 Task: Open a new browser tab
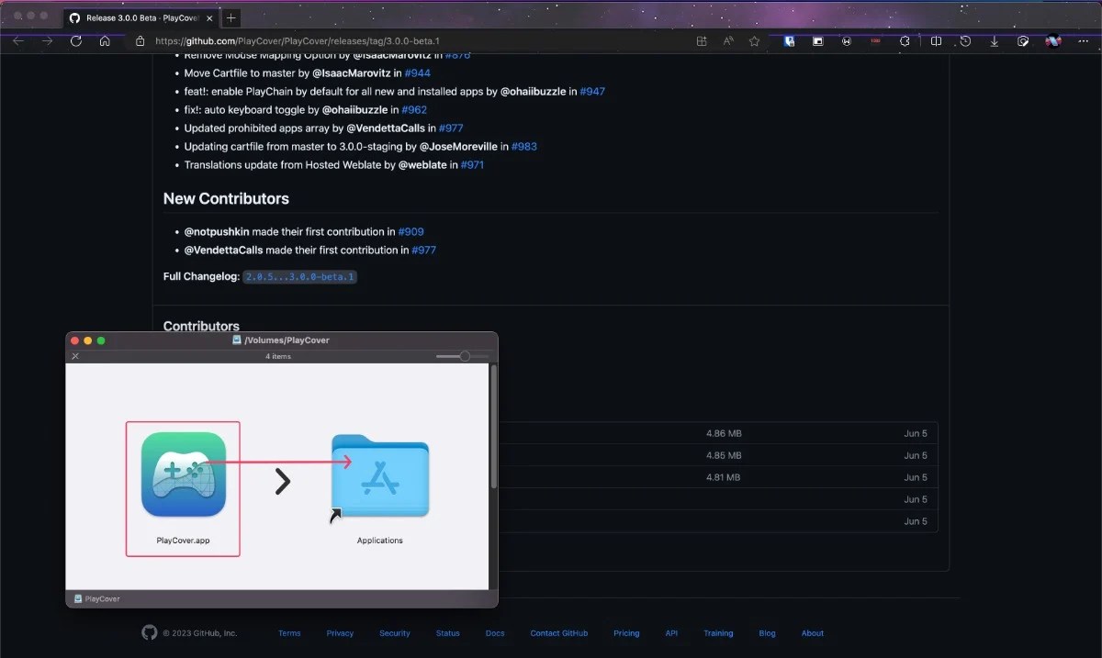tap(231, 17)
